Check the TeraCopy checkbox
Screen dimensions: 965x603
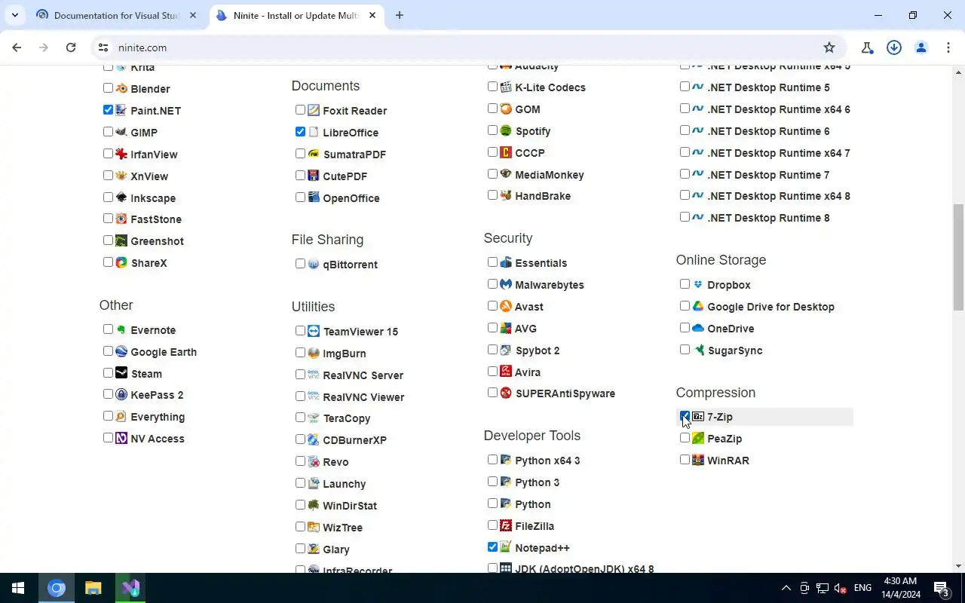click(300, 418)
